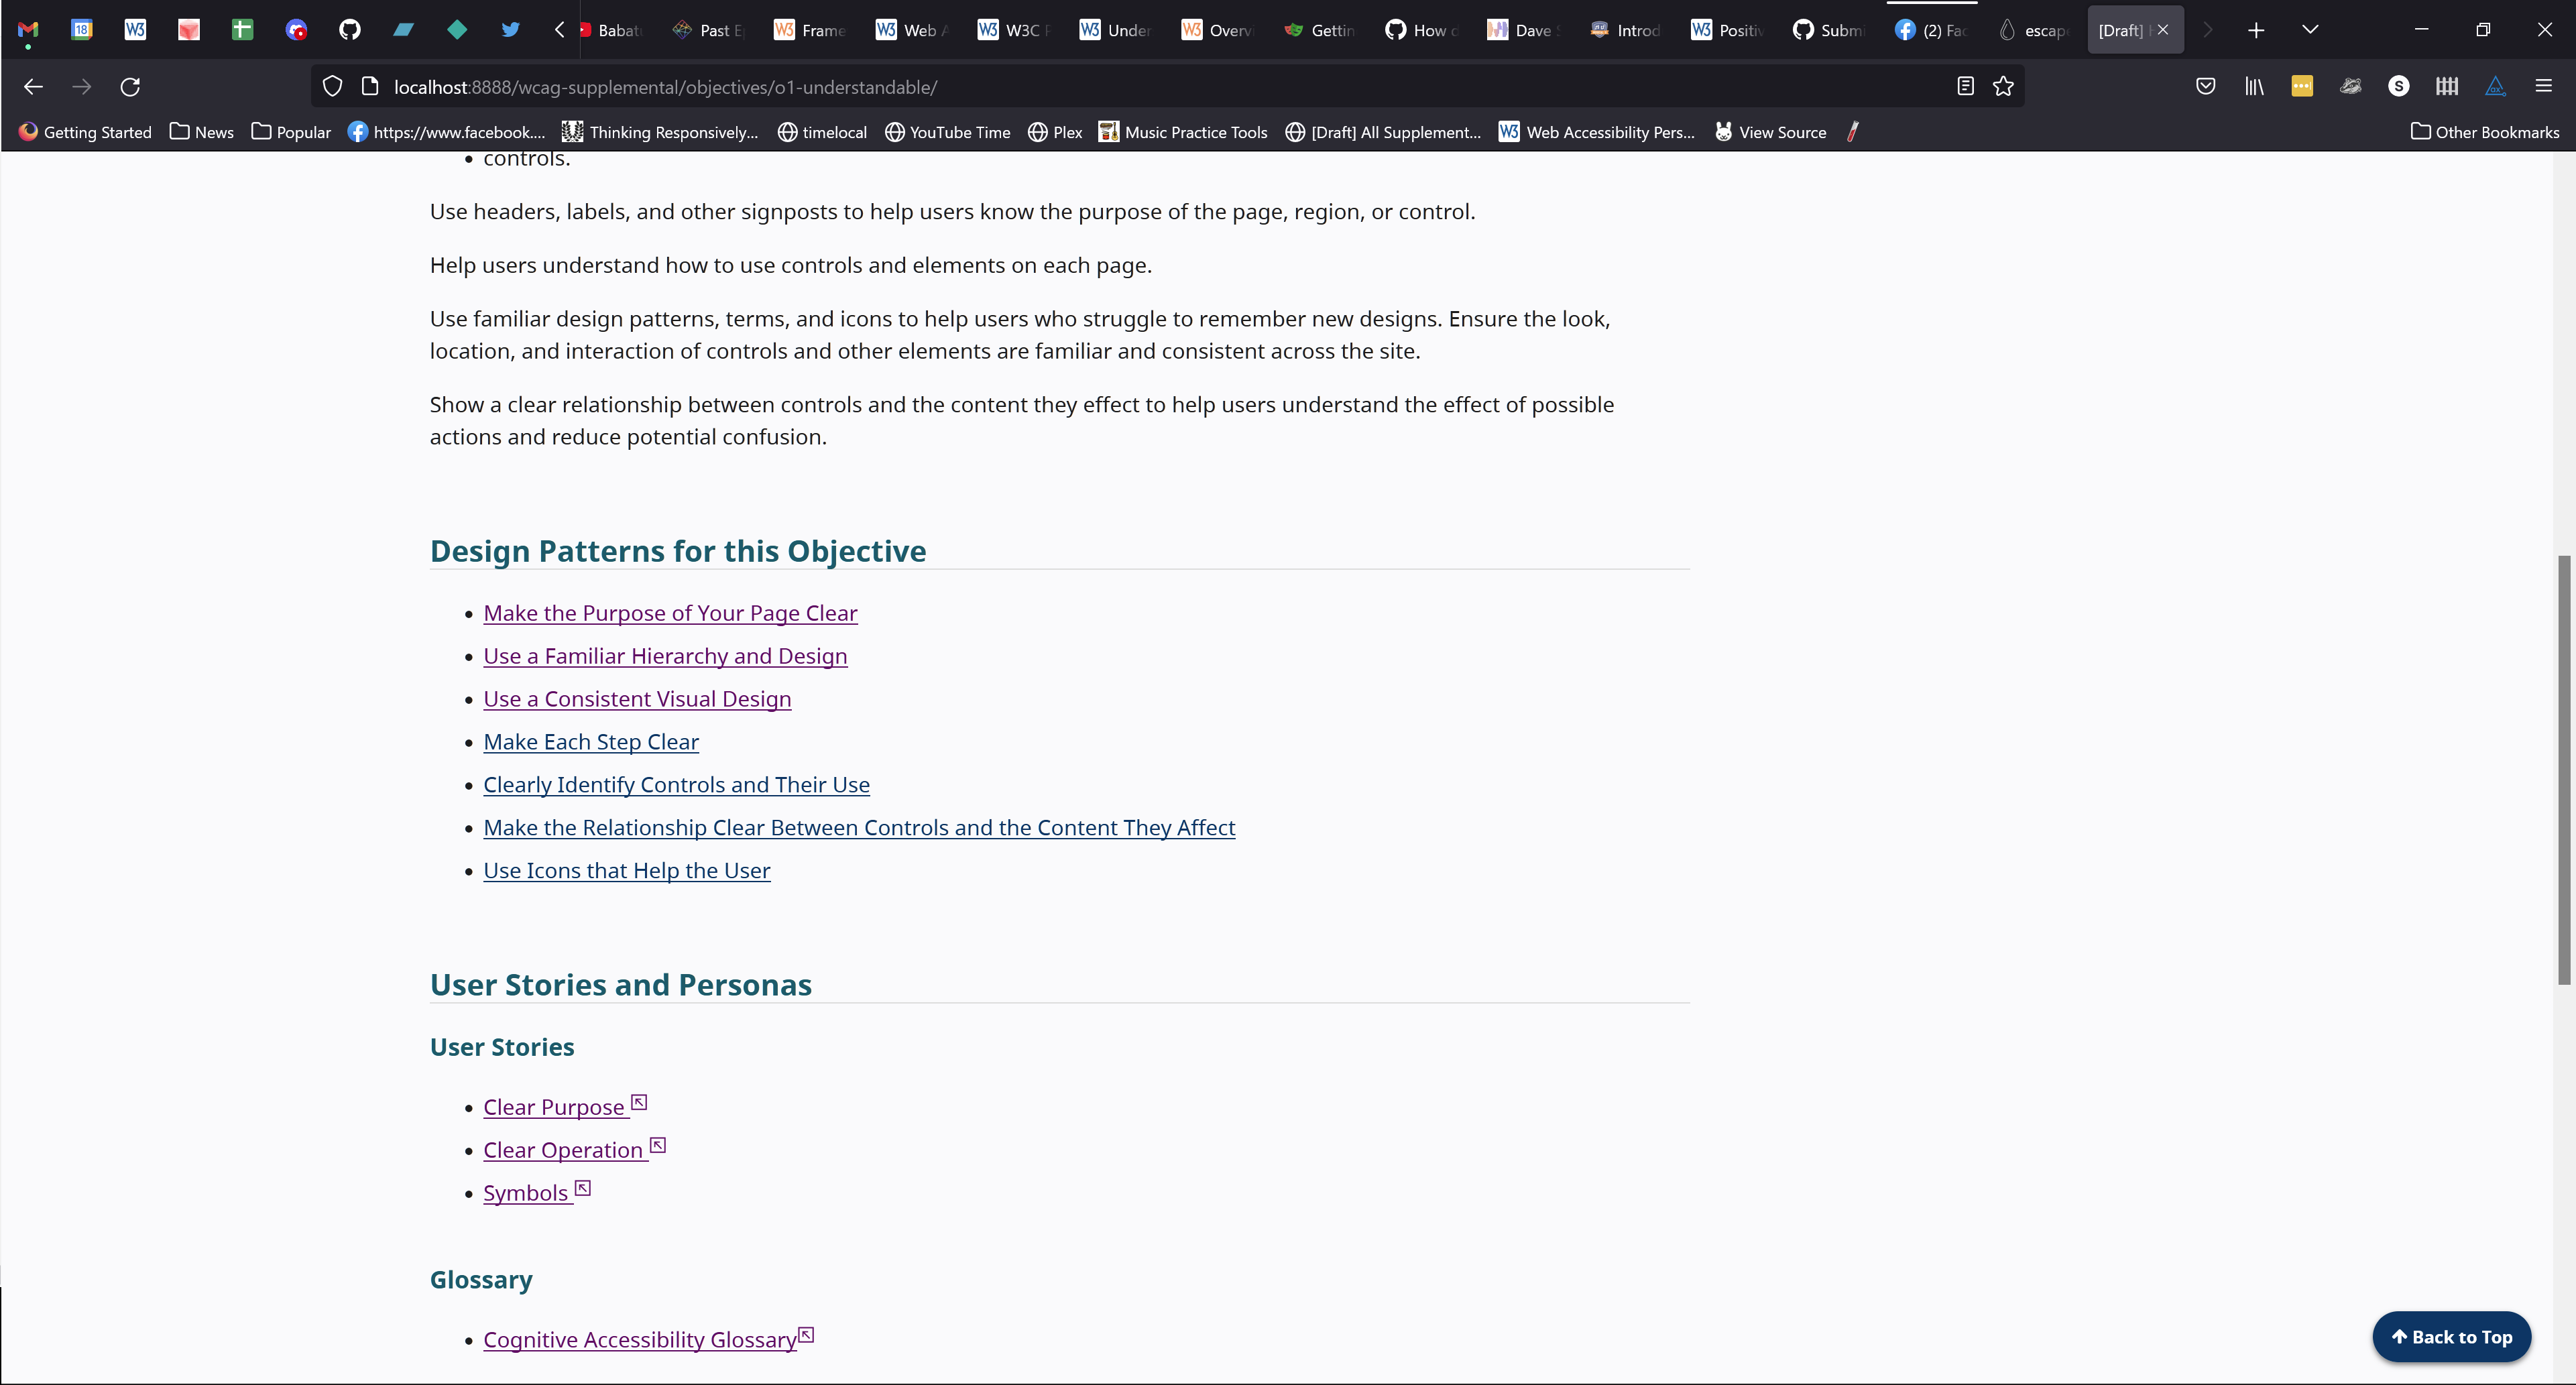Open the axe accessibility testing extension
Image resolution: width=2576 pixels, height=1385 pixels.
[x=2495, y=87]
